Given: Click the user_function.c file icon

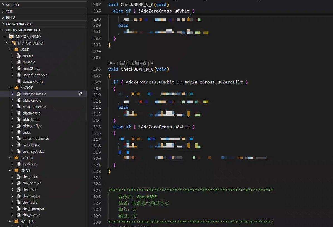Looking at the screenshot, I should click(x=19, y=75).
